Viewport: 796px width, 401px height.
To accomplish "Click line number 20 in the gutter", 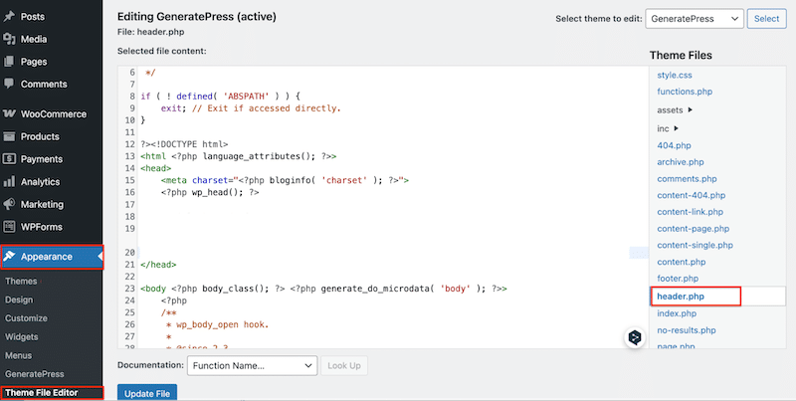I will (x=130, y=253).
